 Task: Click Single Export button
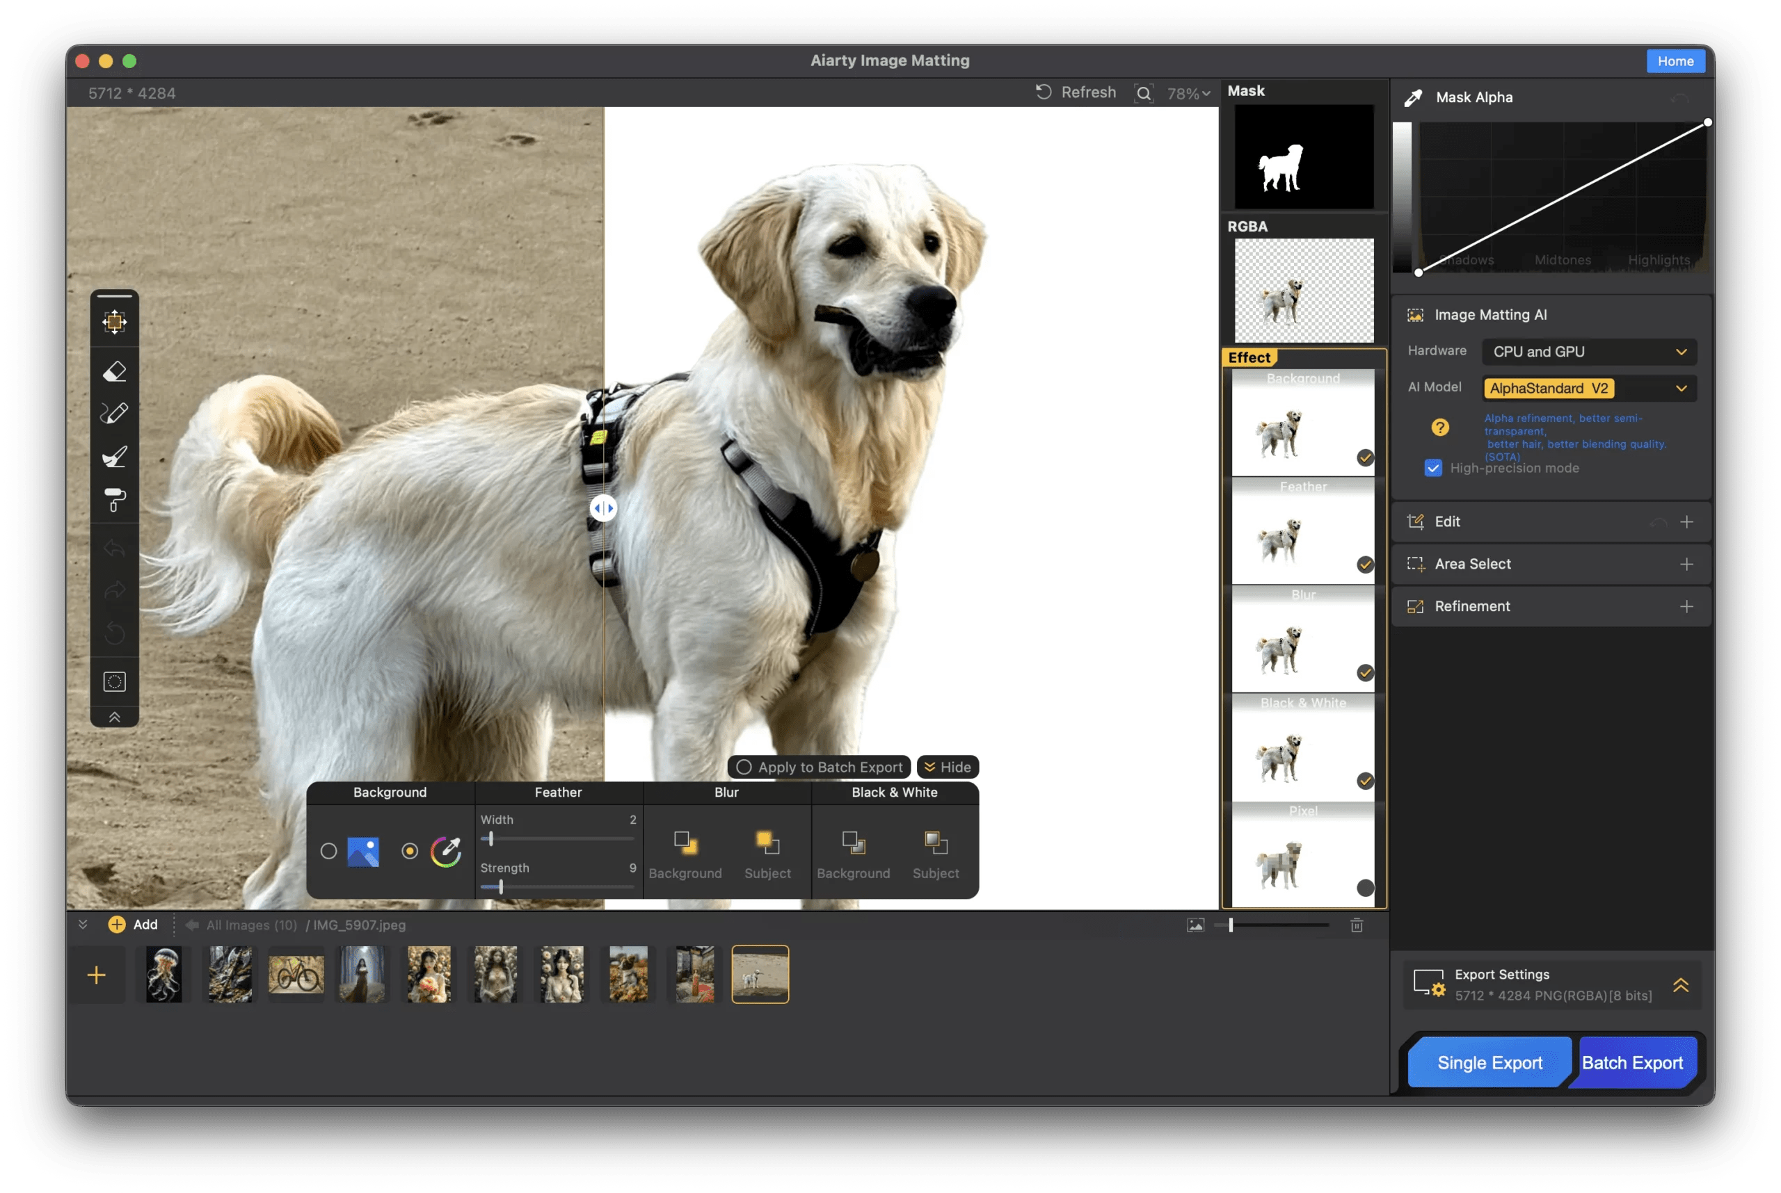1489,1063
